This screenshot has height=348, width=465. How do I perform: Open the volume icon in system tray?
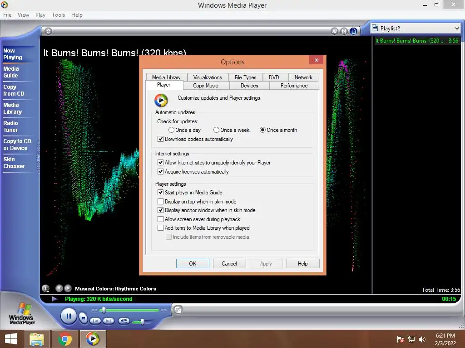422,339
